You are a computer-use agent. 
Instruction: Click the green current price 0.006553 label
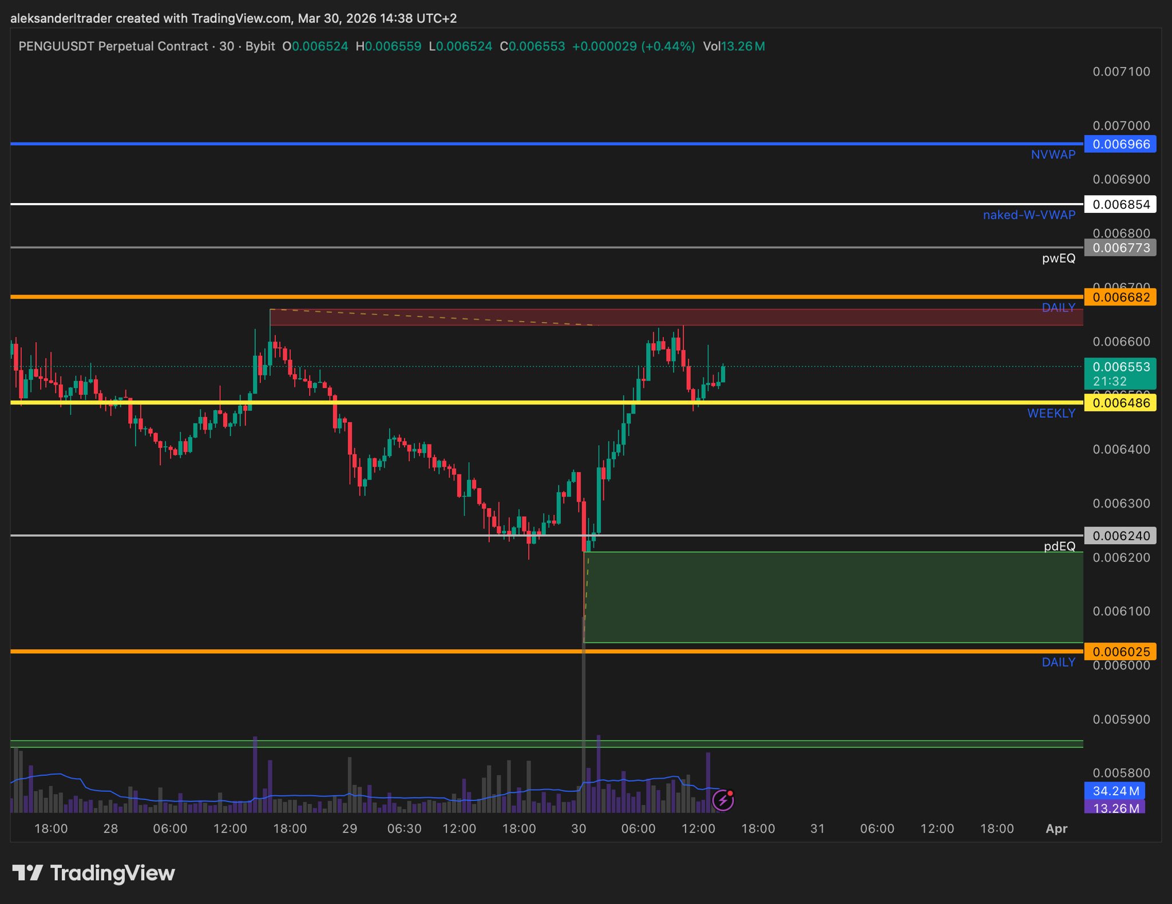1120,373
